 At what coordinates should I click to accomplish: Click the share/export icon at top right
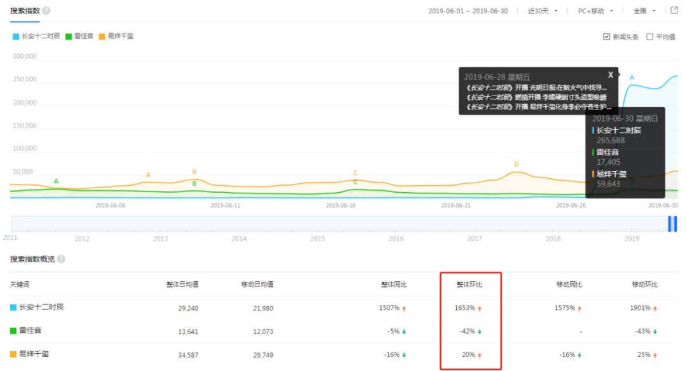(x=674, y=10)
